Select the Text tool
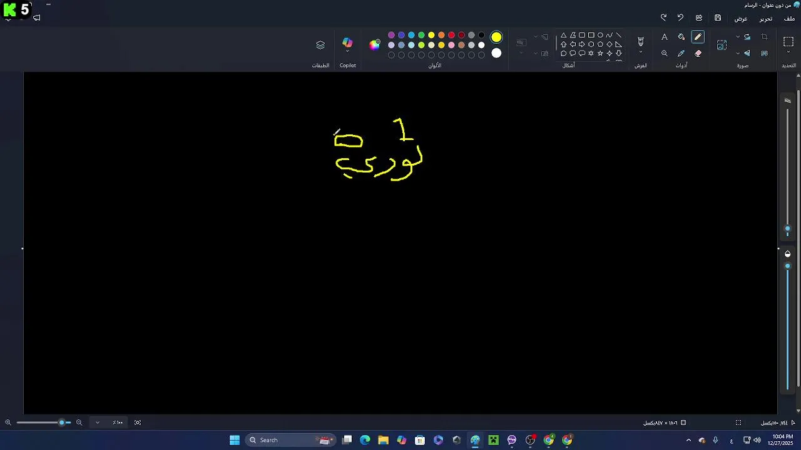The width and height of the screenshot is (801, 450). click(665, 37)
